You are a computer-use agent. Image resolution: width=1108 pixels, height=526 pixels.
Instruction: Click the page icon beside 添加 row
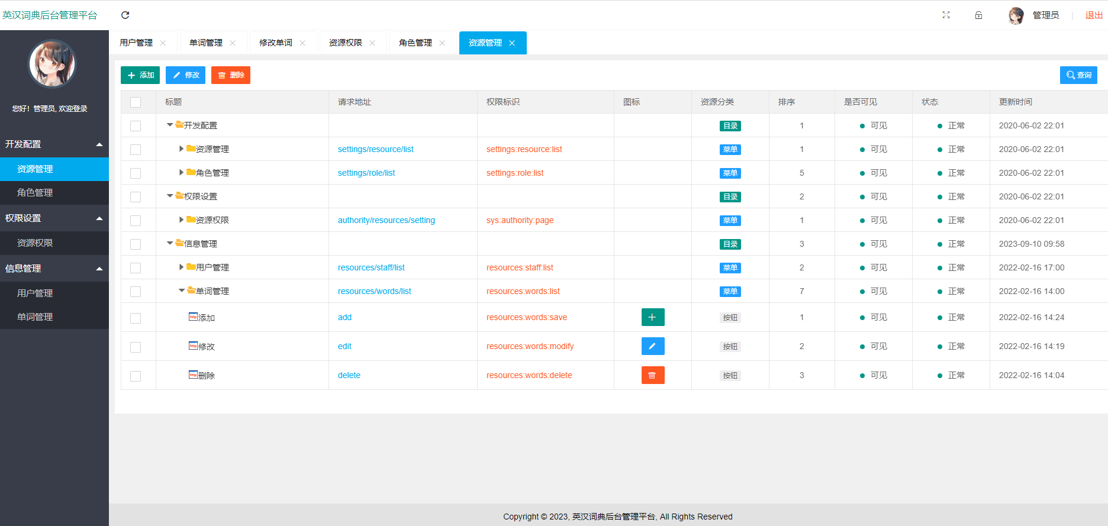193,317
